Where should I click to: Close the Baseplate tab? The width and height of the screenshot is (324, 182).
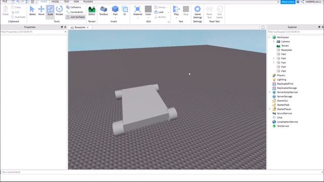[88, 27]
